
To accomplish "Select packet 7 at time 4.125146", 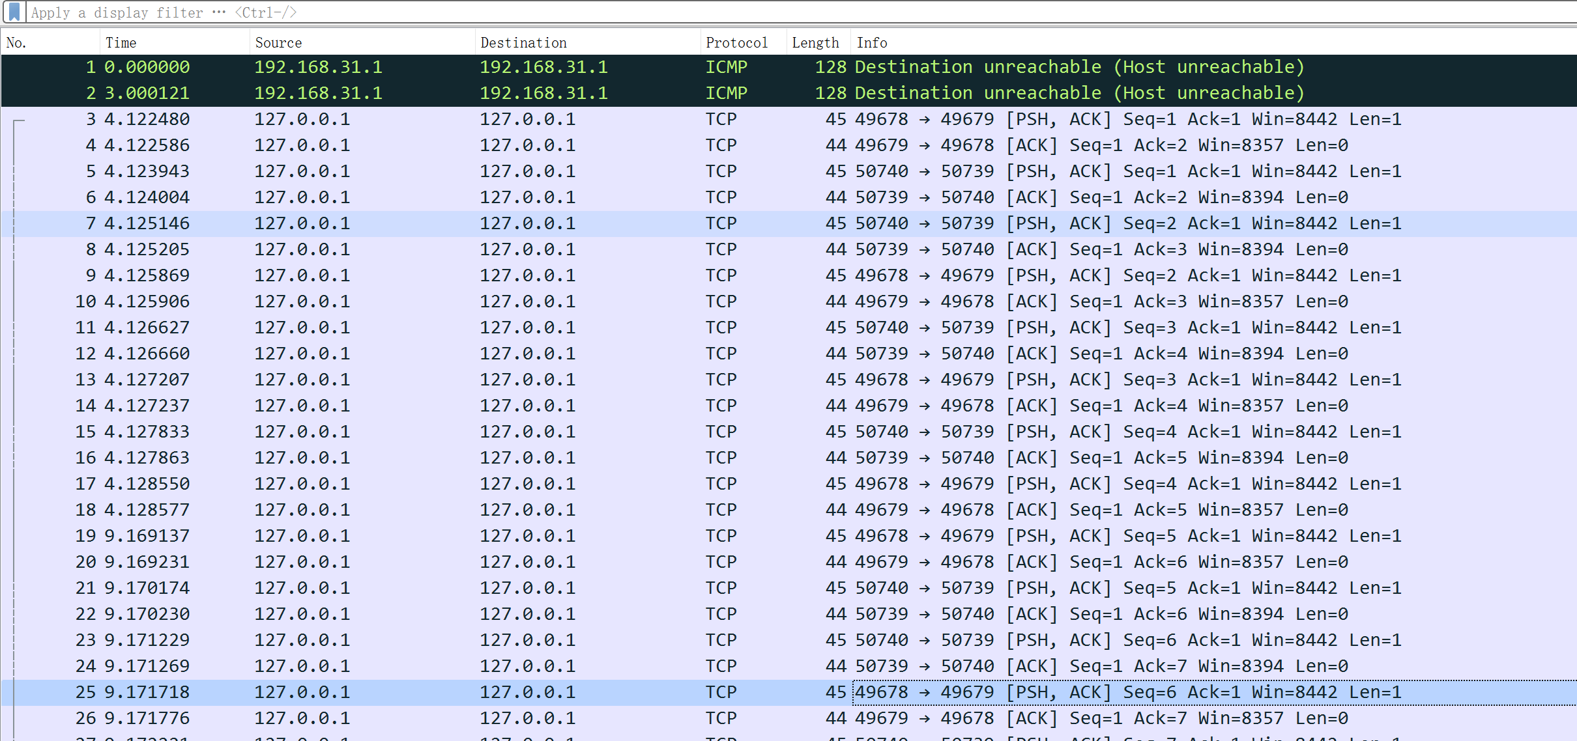I will 788,223.
